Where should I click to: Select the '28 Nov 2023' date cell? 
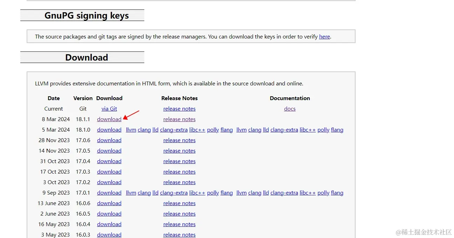pos(54,140)
